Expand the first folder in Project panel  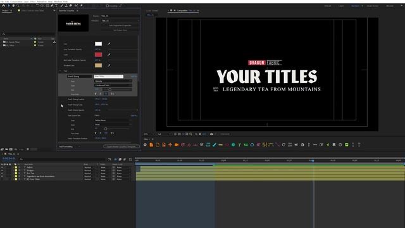1,42
